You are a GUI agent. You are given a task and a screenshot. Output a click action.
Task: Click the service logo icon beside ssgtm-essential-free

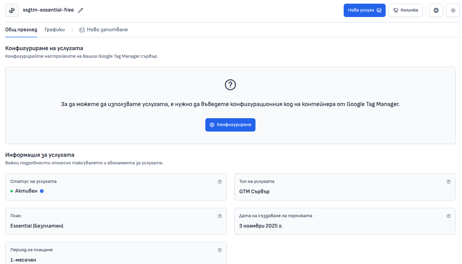[x=12, y=10]
